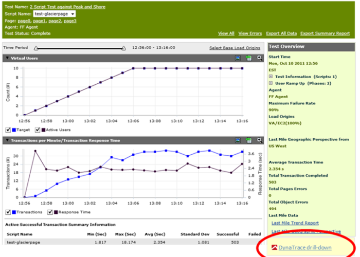The height and width of the screenshot is (257, 360).
Task: Uncheck the Target series checkbox
Action: coord(8,130)
